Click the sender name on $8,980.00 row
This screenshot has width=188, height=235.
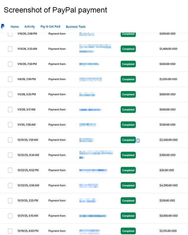(x=93, y=216)
